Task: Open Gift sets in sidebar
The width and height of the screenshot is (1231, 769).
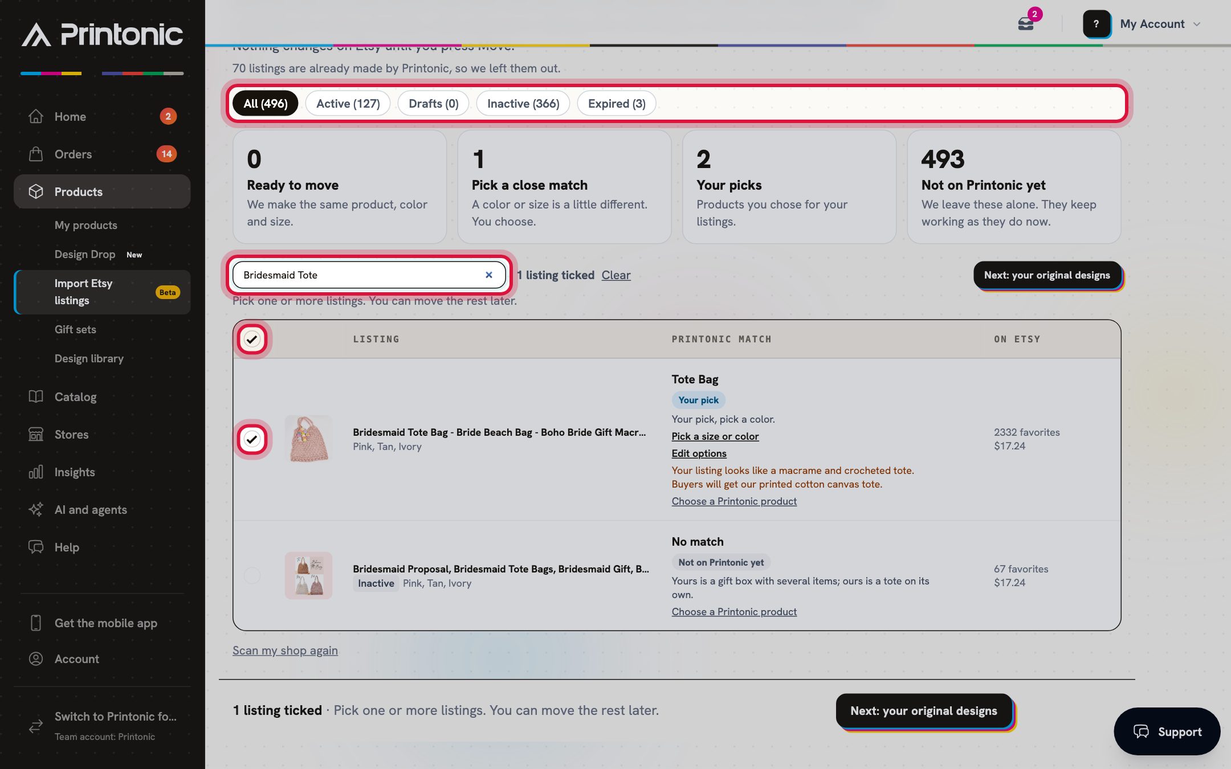Action: pos(75,329)
